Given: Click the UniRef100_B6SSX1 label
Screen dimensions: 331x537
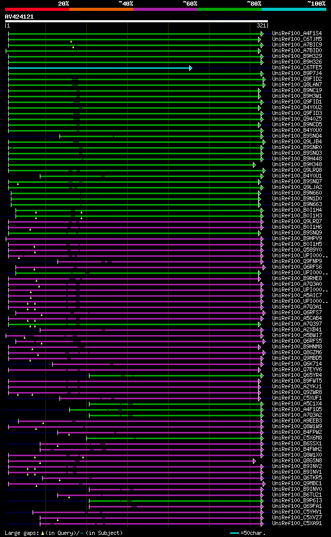Looking at the screenshot, I should click(297, 444).
